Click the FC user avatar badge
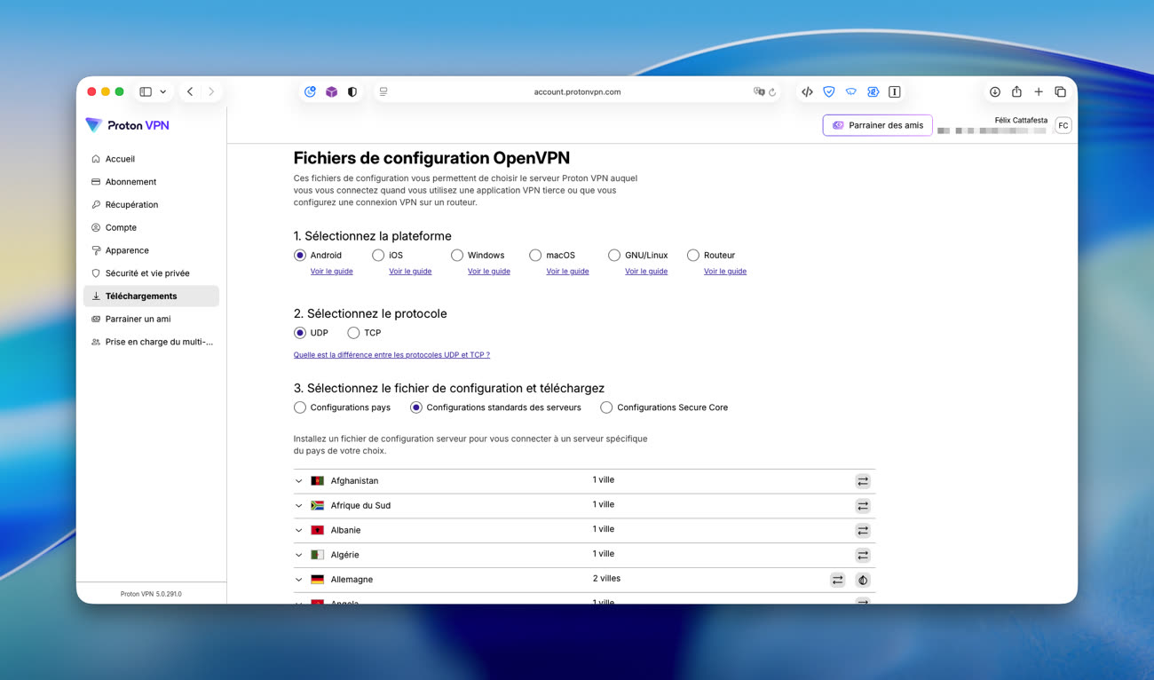Screen dimensions: 1154x680 coord(1063,125)
